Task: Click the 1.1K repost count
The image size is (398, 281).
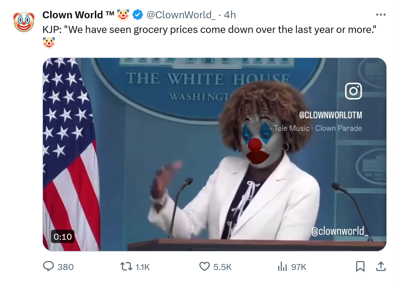Action: pyautogui.click(x=143, y=267)
